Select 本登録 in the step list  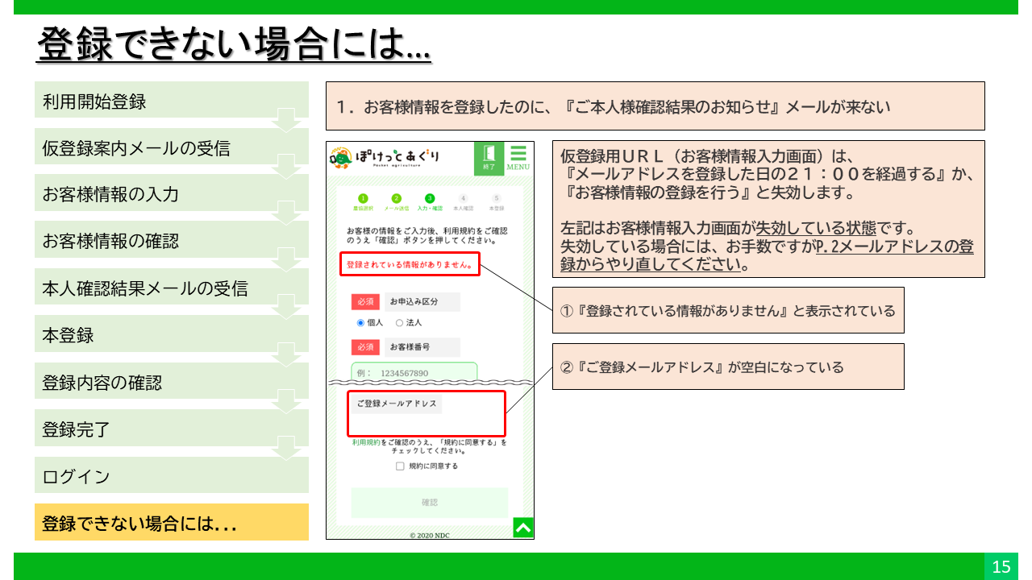pos(171,335)
